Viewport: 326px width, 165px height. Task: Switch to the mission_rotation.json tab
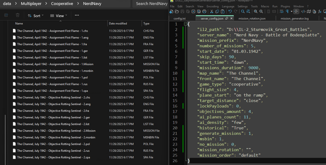(x=252, y=19)
